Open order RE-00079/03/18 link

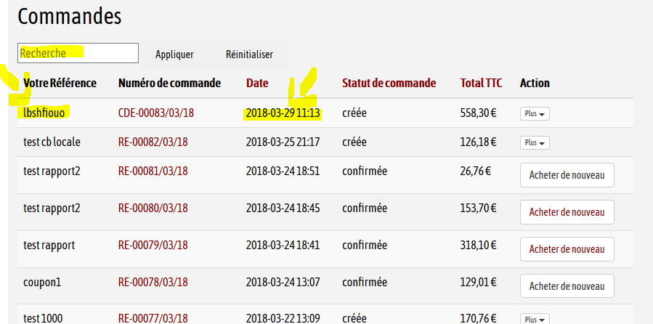(x=153, y=246)
